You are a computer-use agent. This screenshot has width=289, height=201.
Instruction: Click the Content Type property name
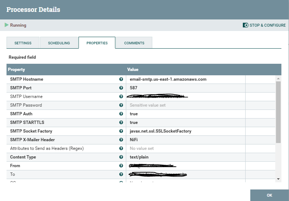23,157
